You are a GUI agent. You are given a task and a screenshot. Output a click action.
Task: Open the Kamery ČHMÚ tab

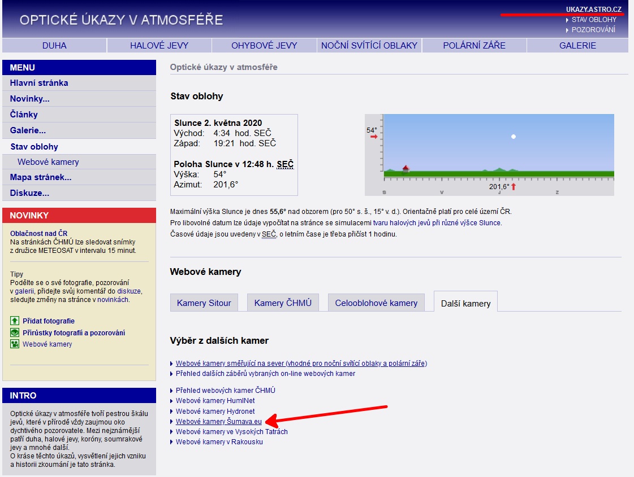point(283,303)
